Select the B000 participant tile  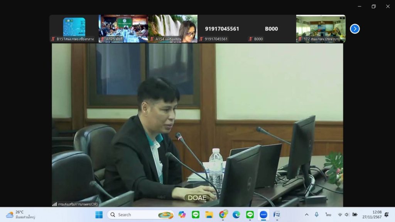271,29
